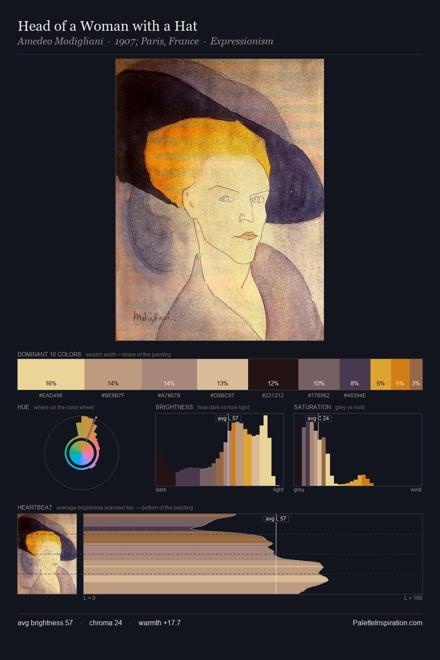Click the swatch above the #BE9B7F label
Image resolution: width=440 pixels, height=660 pixels.
pyautogui.click(x=113, y=374)
